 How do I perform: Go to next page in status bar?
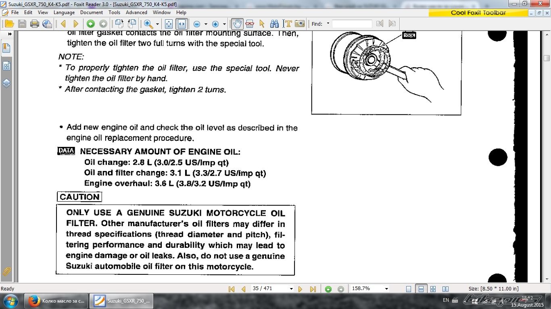pyautogui.click(x=300, y=289)
